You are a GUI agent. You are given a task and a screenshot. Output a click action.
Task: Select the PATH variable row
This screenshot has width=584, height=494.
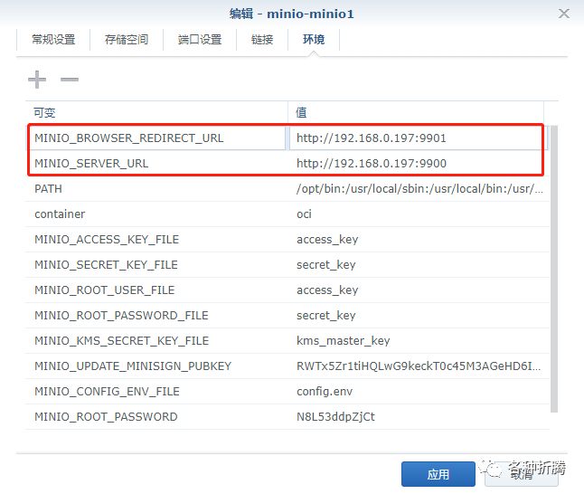[x=287, y=189]
